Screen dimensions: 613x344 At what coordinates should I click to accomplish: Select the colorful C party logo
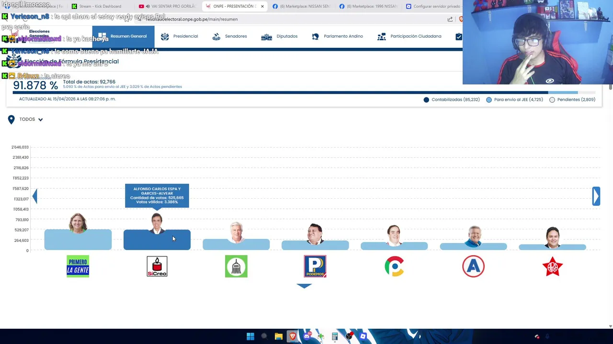coord(394,266)
